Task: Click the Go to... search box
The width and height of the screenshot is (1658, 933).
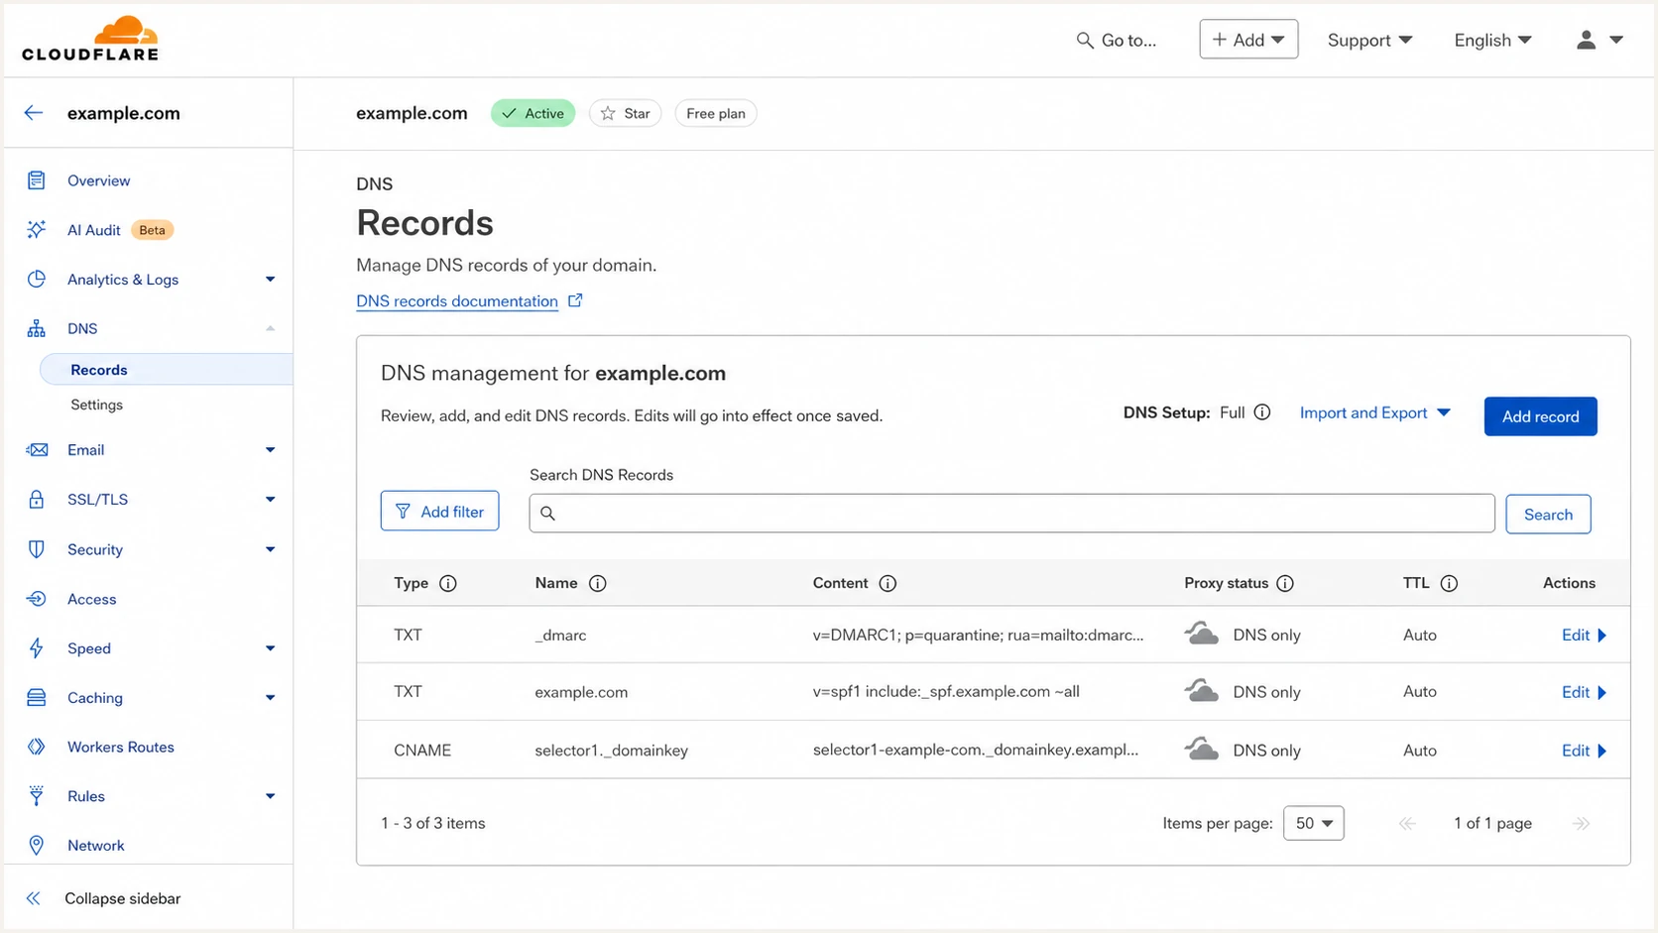Action: [1118, 40]
